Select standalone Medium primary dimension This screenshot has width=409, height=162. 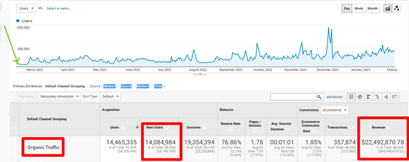[143, 86]
